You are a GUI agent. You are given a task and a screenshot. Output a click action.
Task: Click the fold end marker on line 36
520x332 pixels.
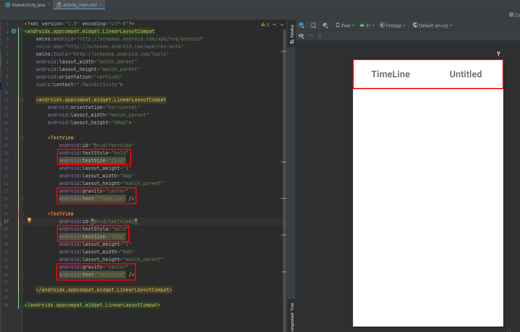click(x=22, y=290)
